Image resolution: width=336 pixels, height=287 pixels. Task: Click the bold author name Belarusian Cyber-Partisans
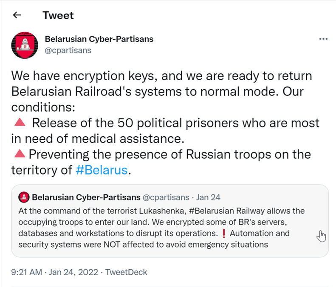click(x=99, y=39)
